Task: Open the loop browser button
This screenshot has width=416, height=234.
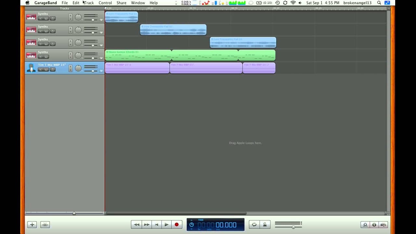Action: [x=365, y=225]
